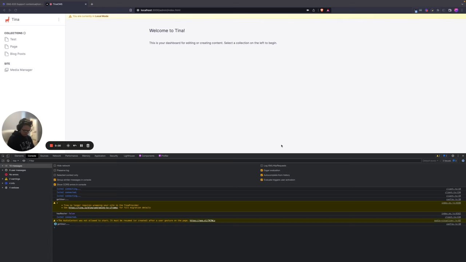This screenshot has height=262, width=466.
Task: Open the Default levels dropdown
Action: pyautogui.click(x=430, y=161)
